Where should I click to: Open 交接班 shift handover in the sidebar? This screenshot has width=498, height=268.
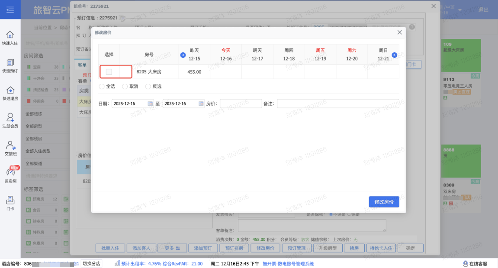pyautogui.click(x=10, y=148)
